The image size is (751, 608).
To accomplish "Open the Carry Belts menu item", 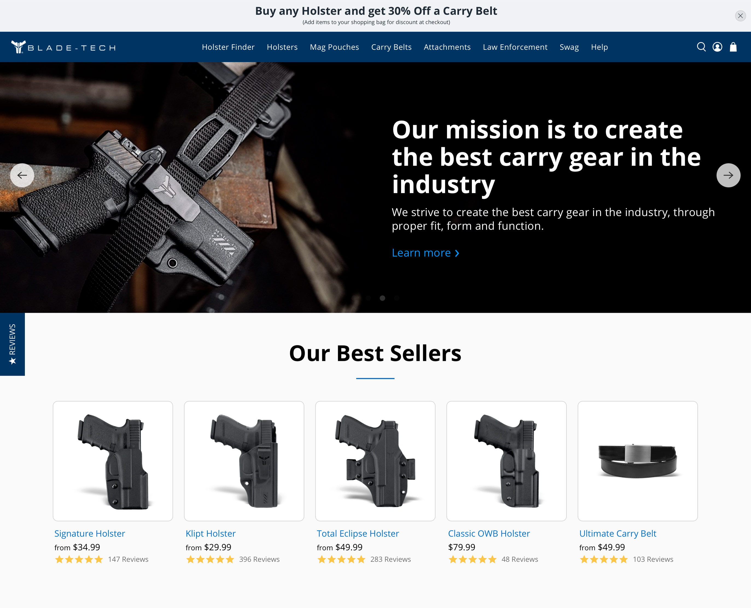I will click(x=391, y=47).
